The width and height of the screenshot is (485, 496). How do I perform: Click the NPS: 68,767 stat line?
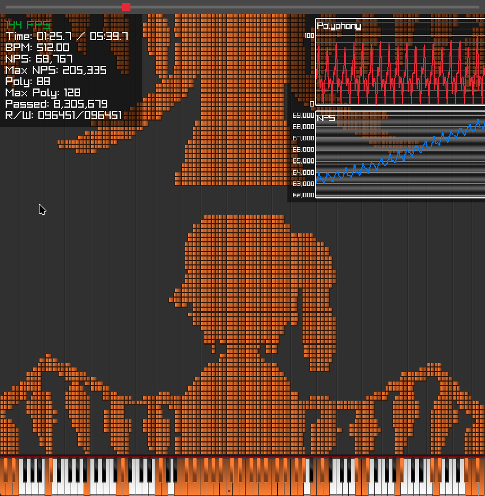[x=39, y=59]
